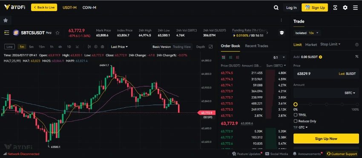The height and width of the screenshot is (158, 362).
Task: Open the chart indicators settings icon
Action: pyautogui.click(x=96, y=47)
